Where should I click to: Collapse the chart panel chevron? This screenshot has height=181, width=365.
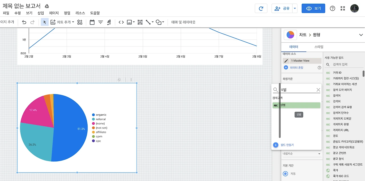[361, 35]
